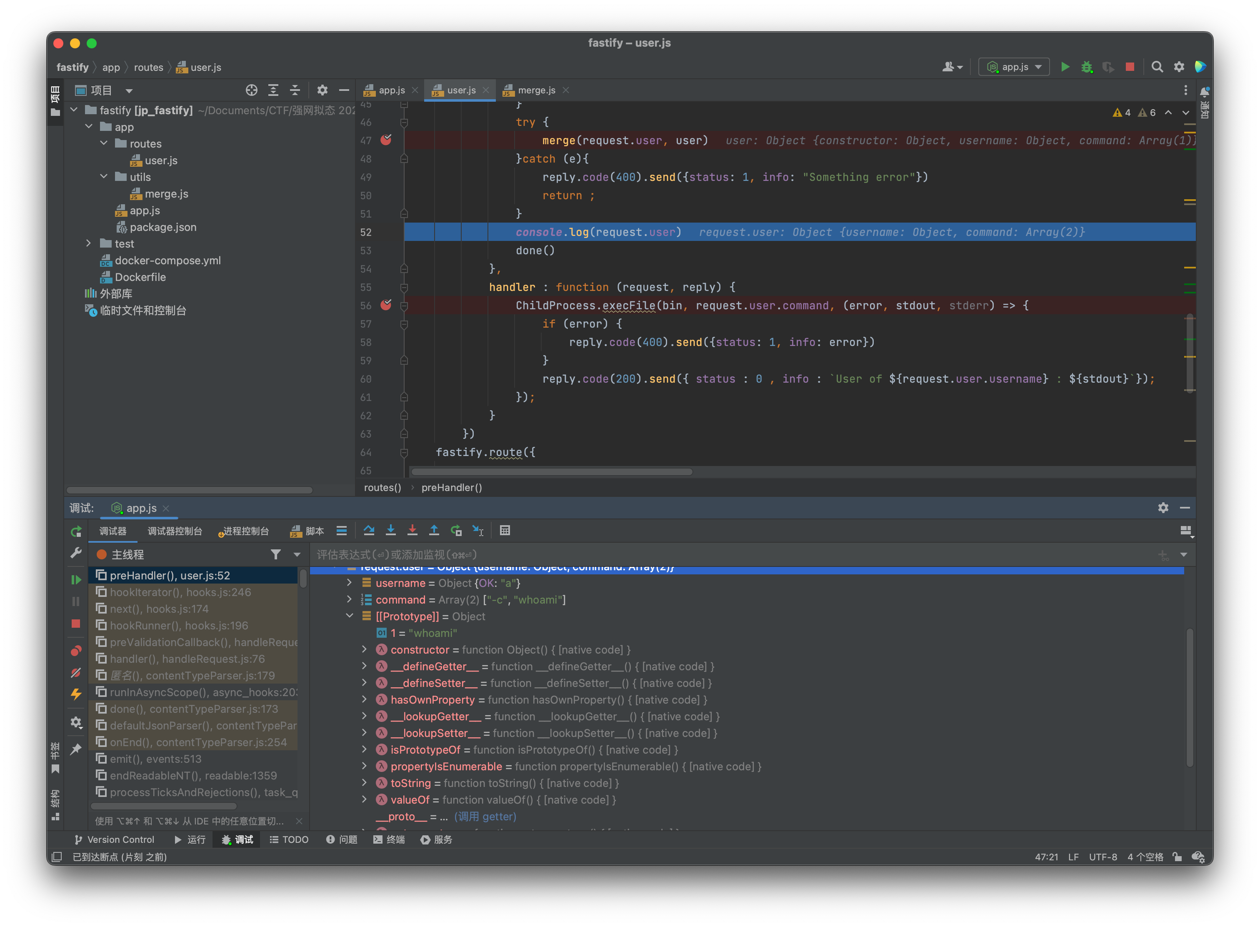The width and height of the screenshot is (1260, 927).
Task: Click the editor horizontal scrollbar
Action: [x=552, y=471]
